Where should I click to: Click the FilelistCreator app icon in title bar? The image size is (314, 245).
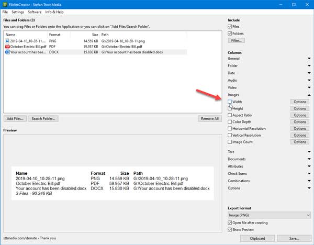click(x=4, y=4)
